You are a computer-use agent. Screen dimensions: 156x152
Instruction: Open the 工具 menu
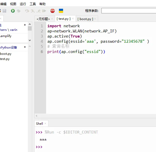coord(33,4)
